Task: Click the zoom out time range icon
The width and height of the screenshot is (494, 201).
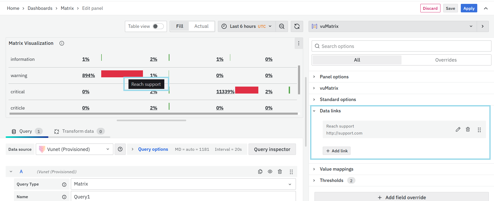Action: [282, 26]
